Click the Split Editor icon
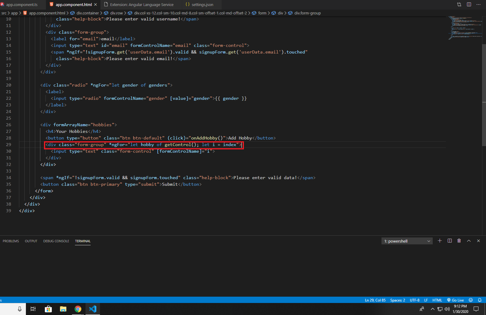Viewport: 486px width, 315px height. coord(469,5)
